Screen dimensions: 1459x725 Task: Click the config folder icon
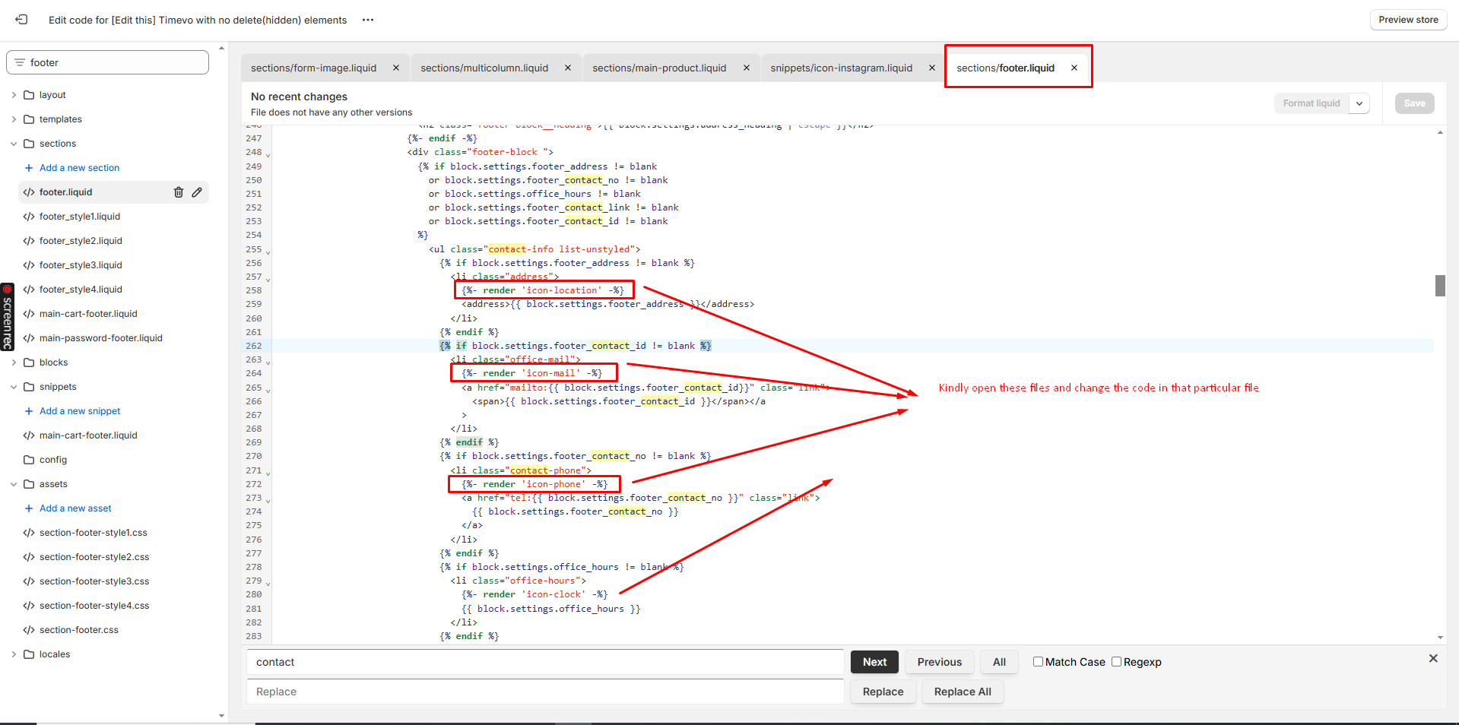(29, 460)
